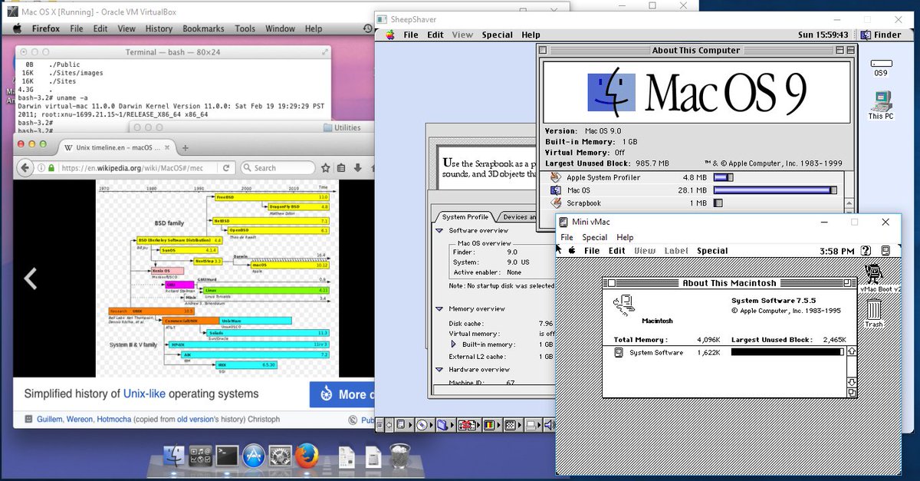
Task: Switch to the System Profile tab
Action: [465, 217]
